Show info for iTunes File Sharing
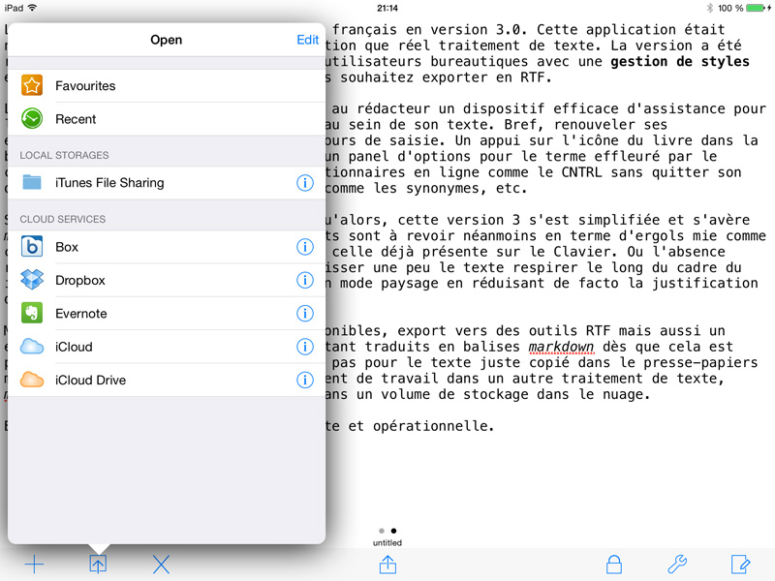This screenshot has width=775, height=581. 304,183
